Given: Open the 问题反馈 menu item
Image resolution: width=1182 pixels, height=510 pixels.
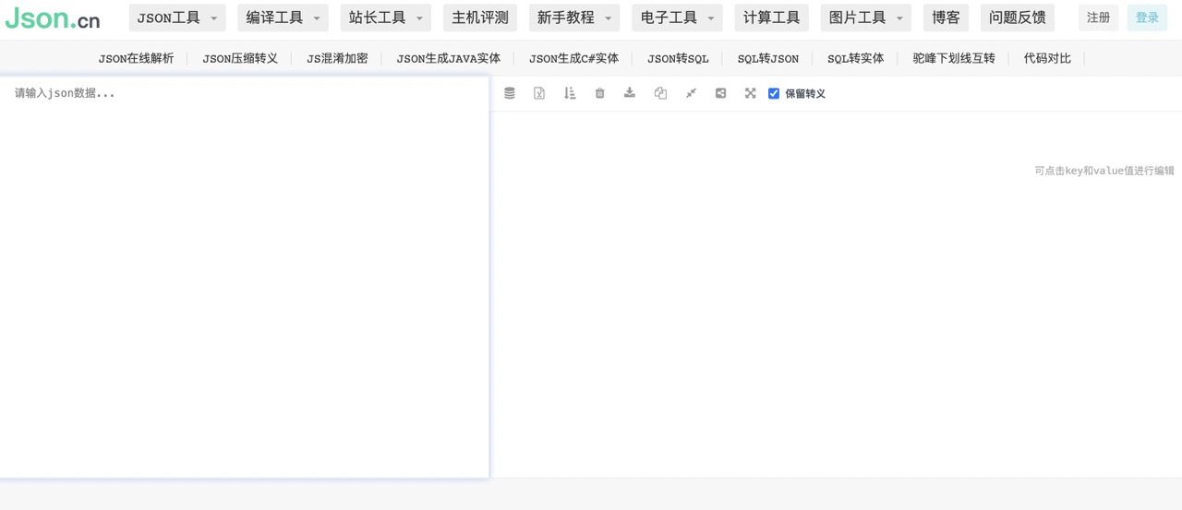Looking at the screenshot, I should click(1018, 18).
